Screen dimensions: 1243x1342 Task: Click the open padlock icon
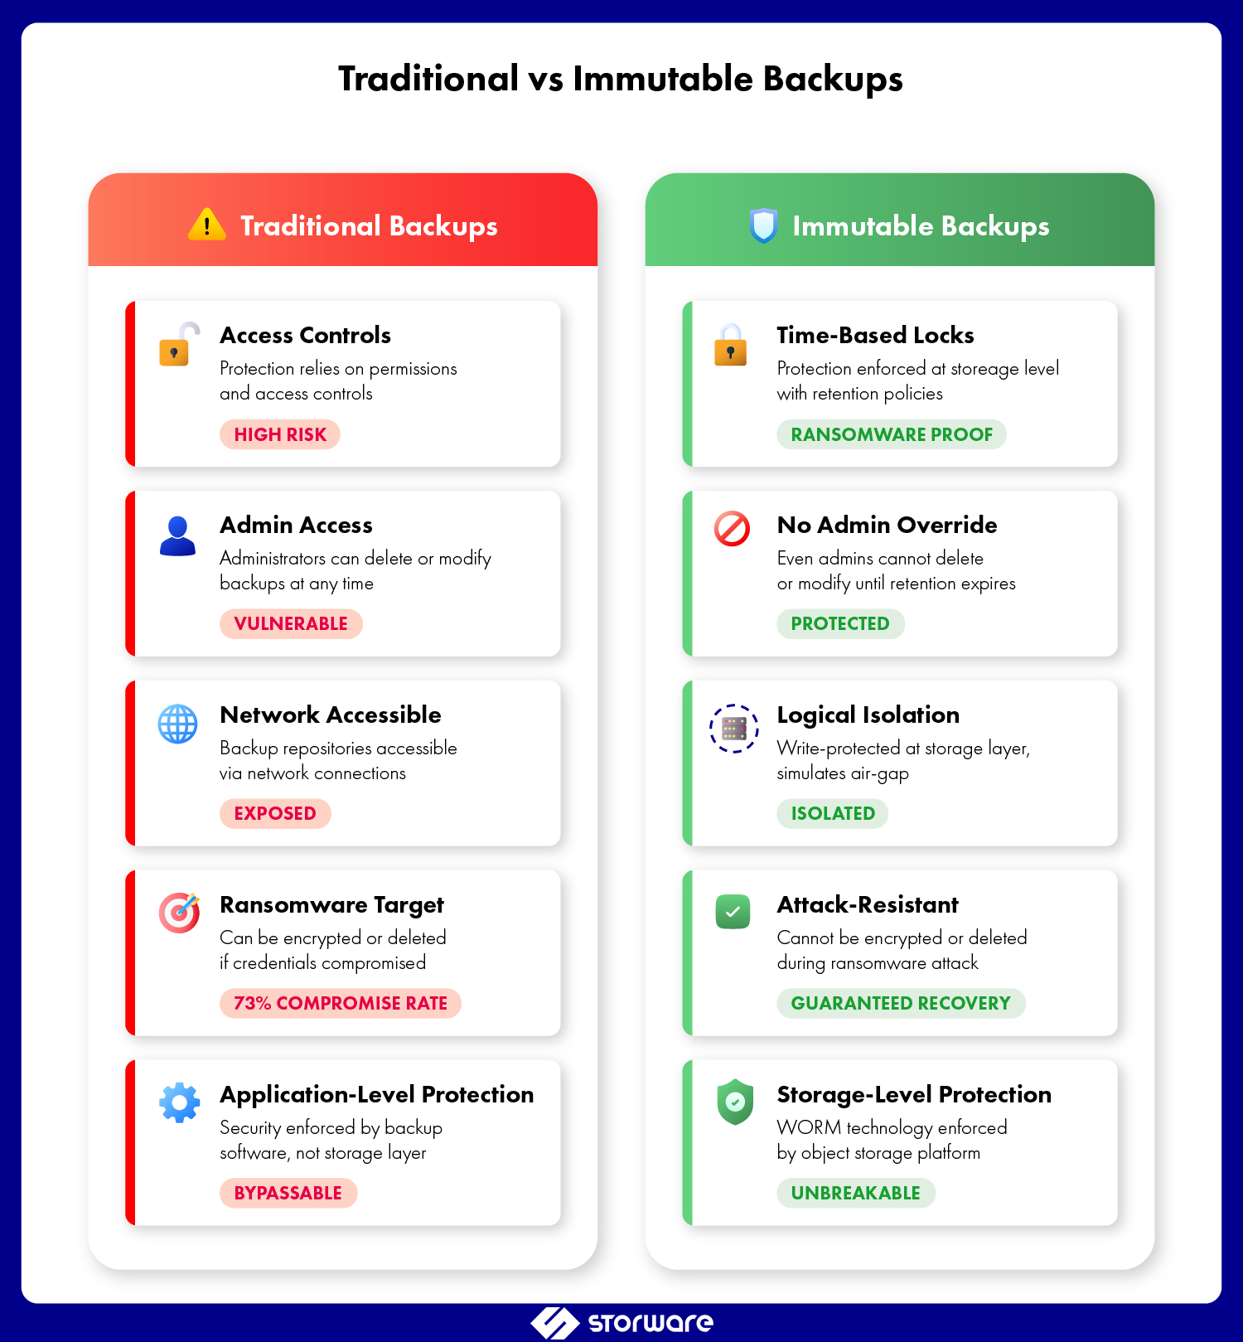click(177, 345)
